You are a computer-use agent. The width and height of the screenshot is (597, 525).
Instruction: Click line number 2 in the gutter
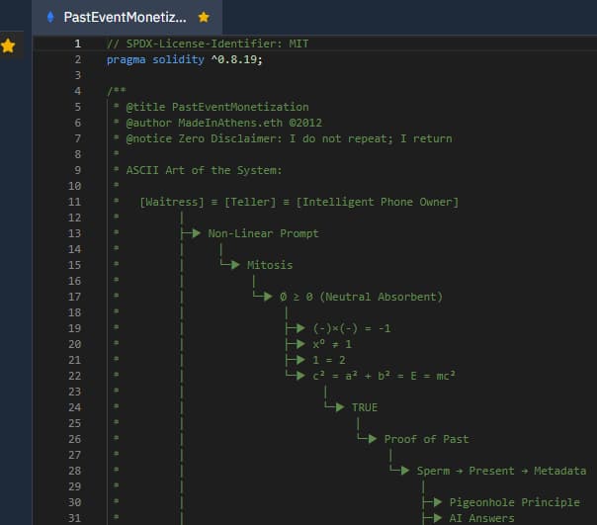click(77, 59)
